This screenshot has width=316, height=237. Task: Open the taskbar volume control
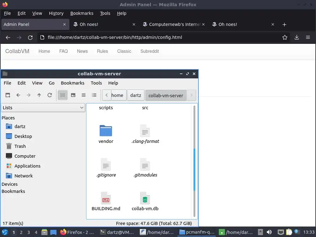[269, 232]
